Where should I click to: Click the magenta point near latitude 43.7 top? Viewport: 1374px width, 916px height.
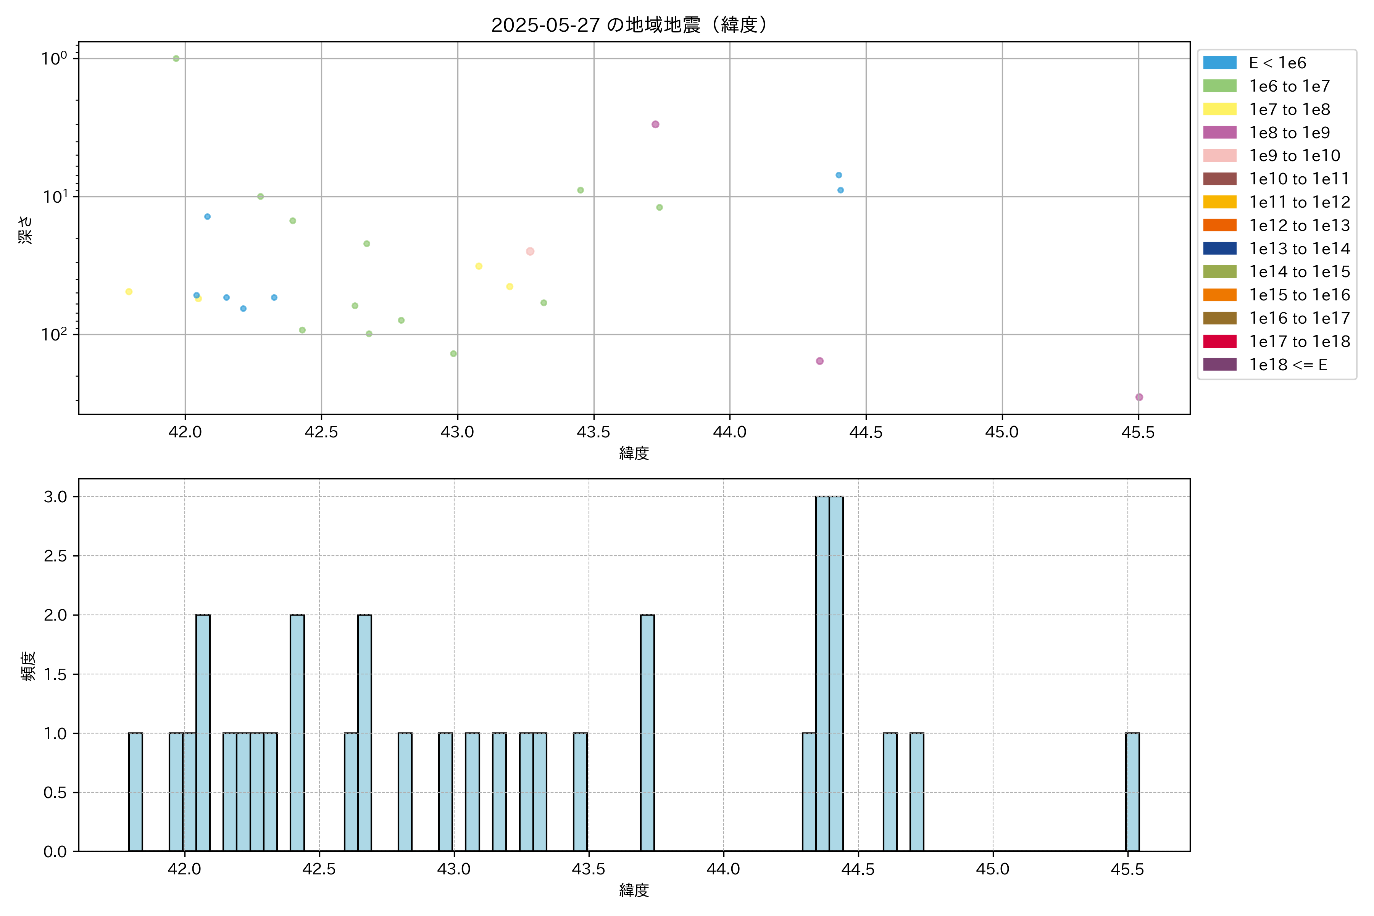click(655, 124)
